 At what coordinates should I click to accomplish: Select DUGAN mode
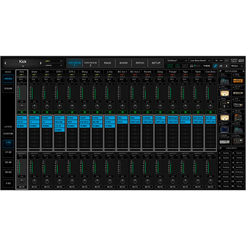click(8, 89)
